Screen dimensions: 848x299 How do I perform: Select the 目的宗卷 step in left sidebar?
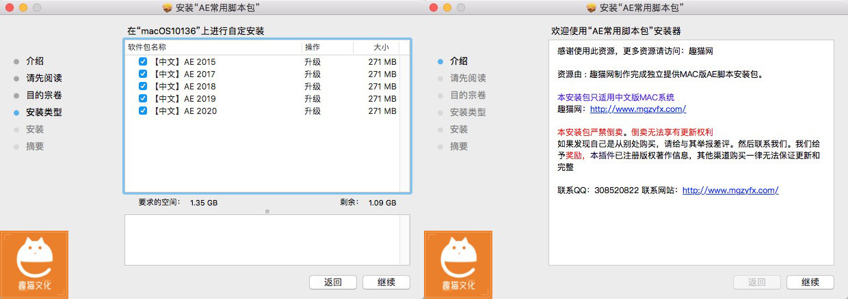44,95
